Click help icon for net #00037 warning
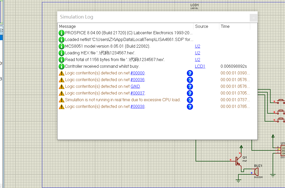The image size is (285, 188). tap(190, 93)
